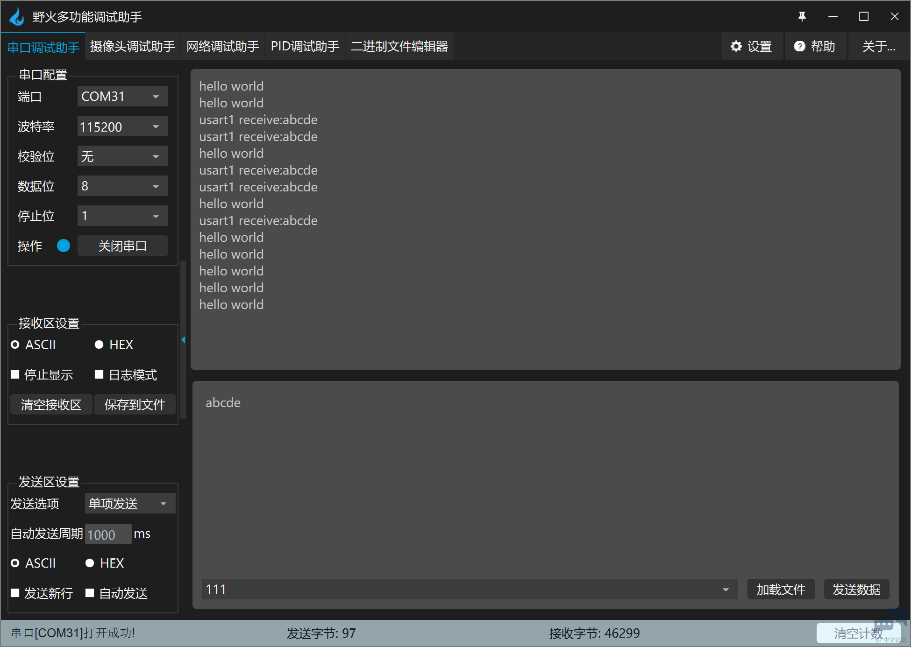
Task: Open the COM31 port dropdown
Action: click(x=122, y=97)
